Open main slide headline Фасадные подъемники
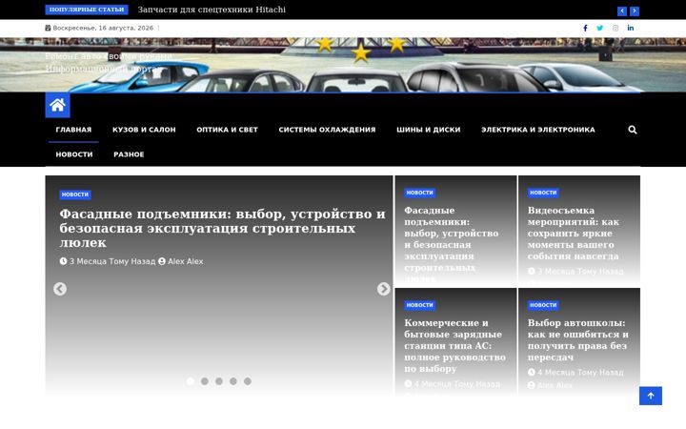 tap(222, 228)
